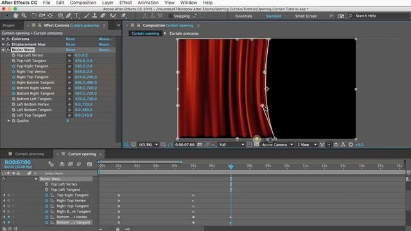Select the Rotation tool
This screenshot has height=231, width=411.
point(34,15)
